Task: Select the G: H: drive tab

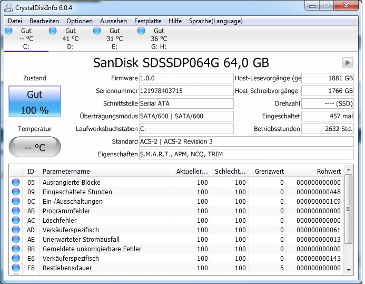Action: [159, 39]
